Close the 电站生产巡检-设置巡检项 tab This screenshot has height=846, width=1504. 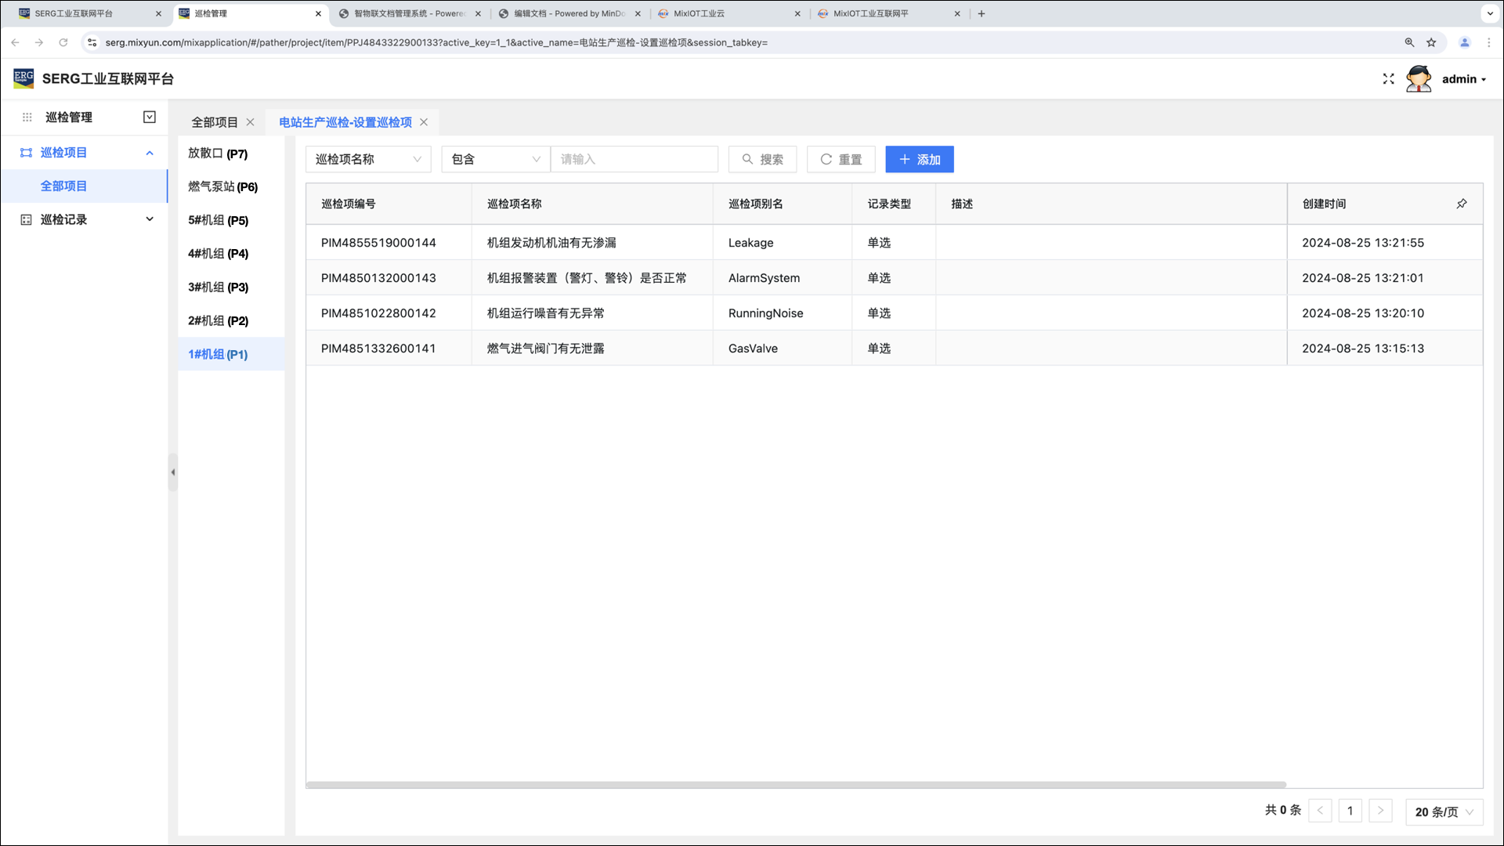424,122
